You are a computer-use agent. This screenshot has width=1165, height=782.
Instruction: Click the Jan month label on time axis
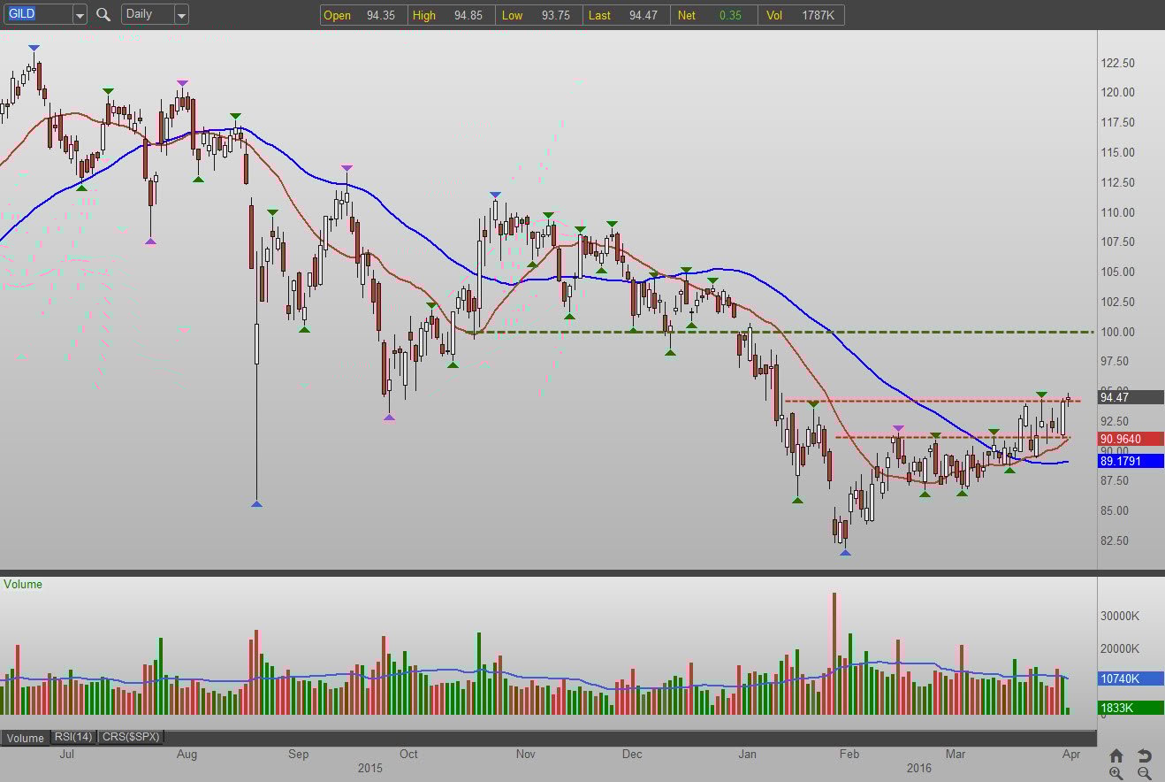749,755
